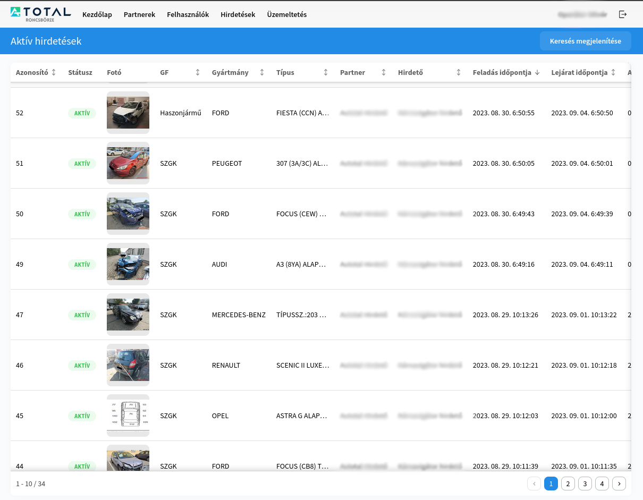The height and width of the screenshot is (500, 643).
Task: Click the sort arrows next to Partner
Action: pyautogui.click(x=383, y=72)
